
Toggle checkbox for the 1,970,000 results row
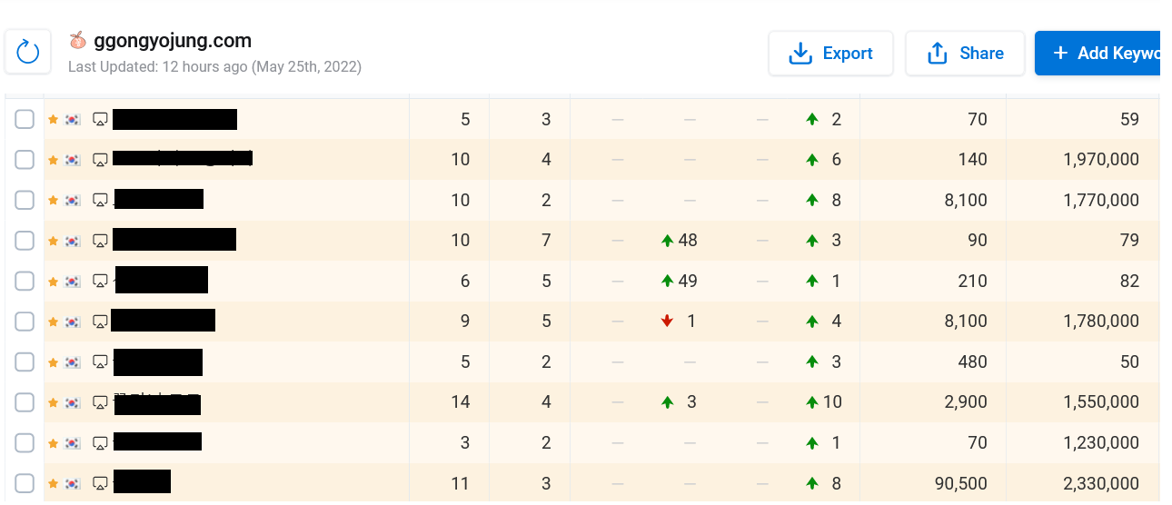[x=25, y=160]
